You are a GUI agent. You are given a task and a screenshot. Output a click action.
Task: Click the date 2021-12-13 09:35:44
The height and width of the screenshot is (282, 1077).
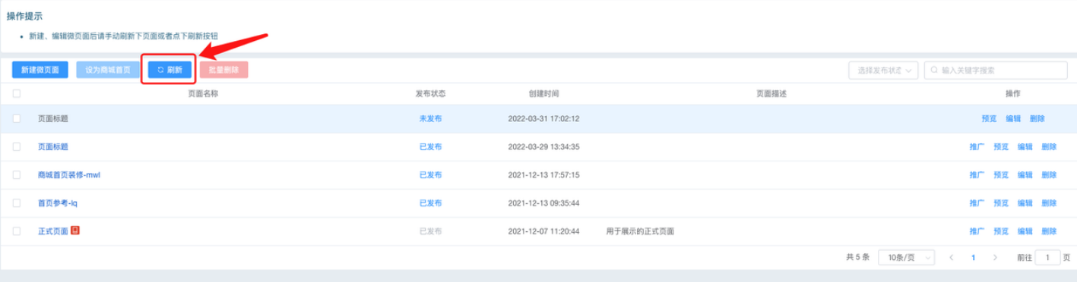[x=543, y=203]
